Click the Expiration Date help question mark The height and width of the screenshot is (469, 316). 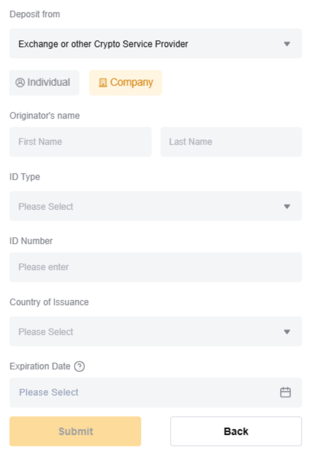[x=80, y=367]
